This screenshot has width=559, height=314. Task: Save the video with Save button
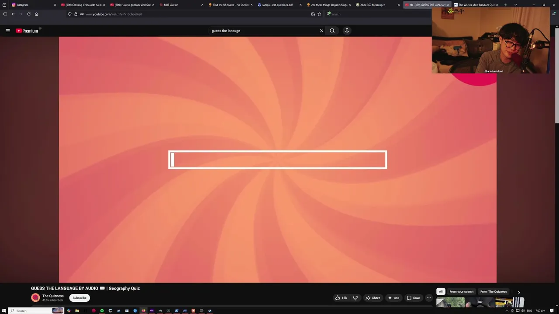pos(413,298)
